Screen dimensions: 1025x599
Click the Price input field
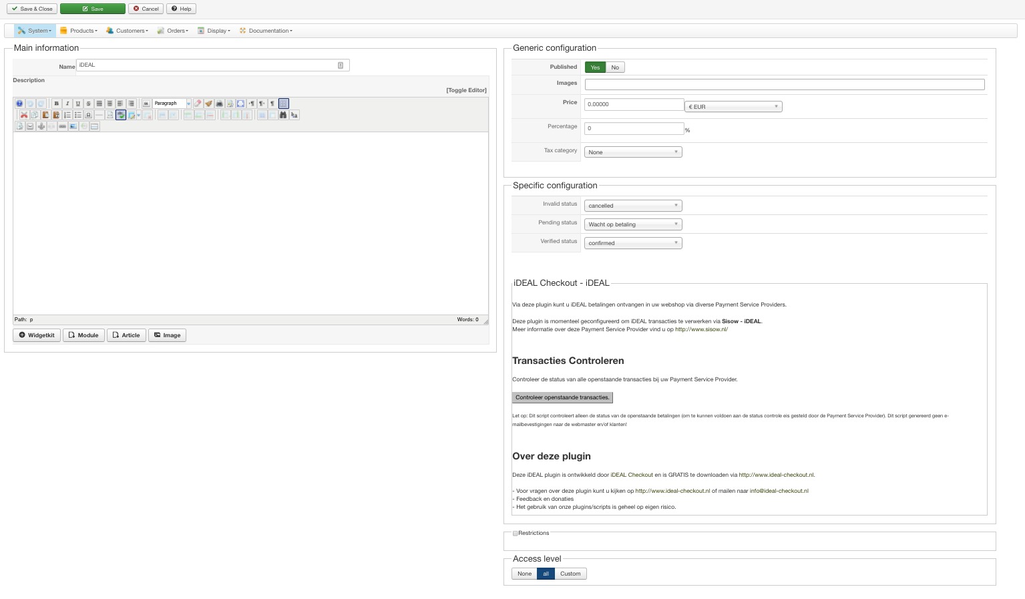(634, 104)
